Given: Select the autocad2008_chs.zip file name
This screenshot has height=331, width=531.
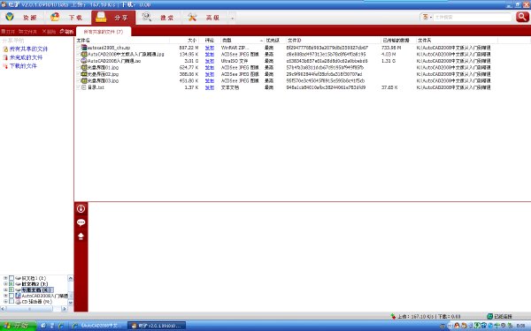Looking at the screenshot, I should [108, 48].
